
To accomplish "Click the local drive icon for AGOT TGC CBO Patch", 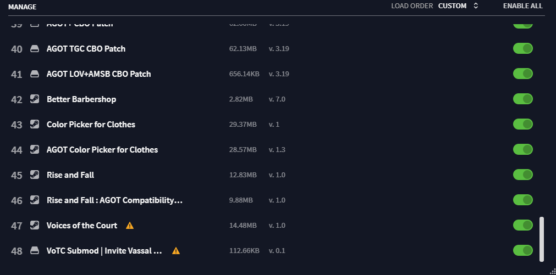I will (35, 49).
